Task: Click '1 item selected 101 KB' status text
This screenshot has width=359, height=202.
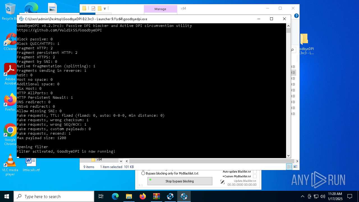Action: (117, 167)
